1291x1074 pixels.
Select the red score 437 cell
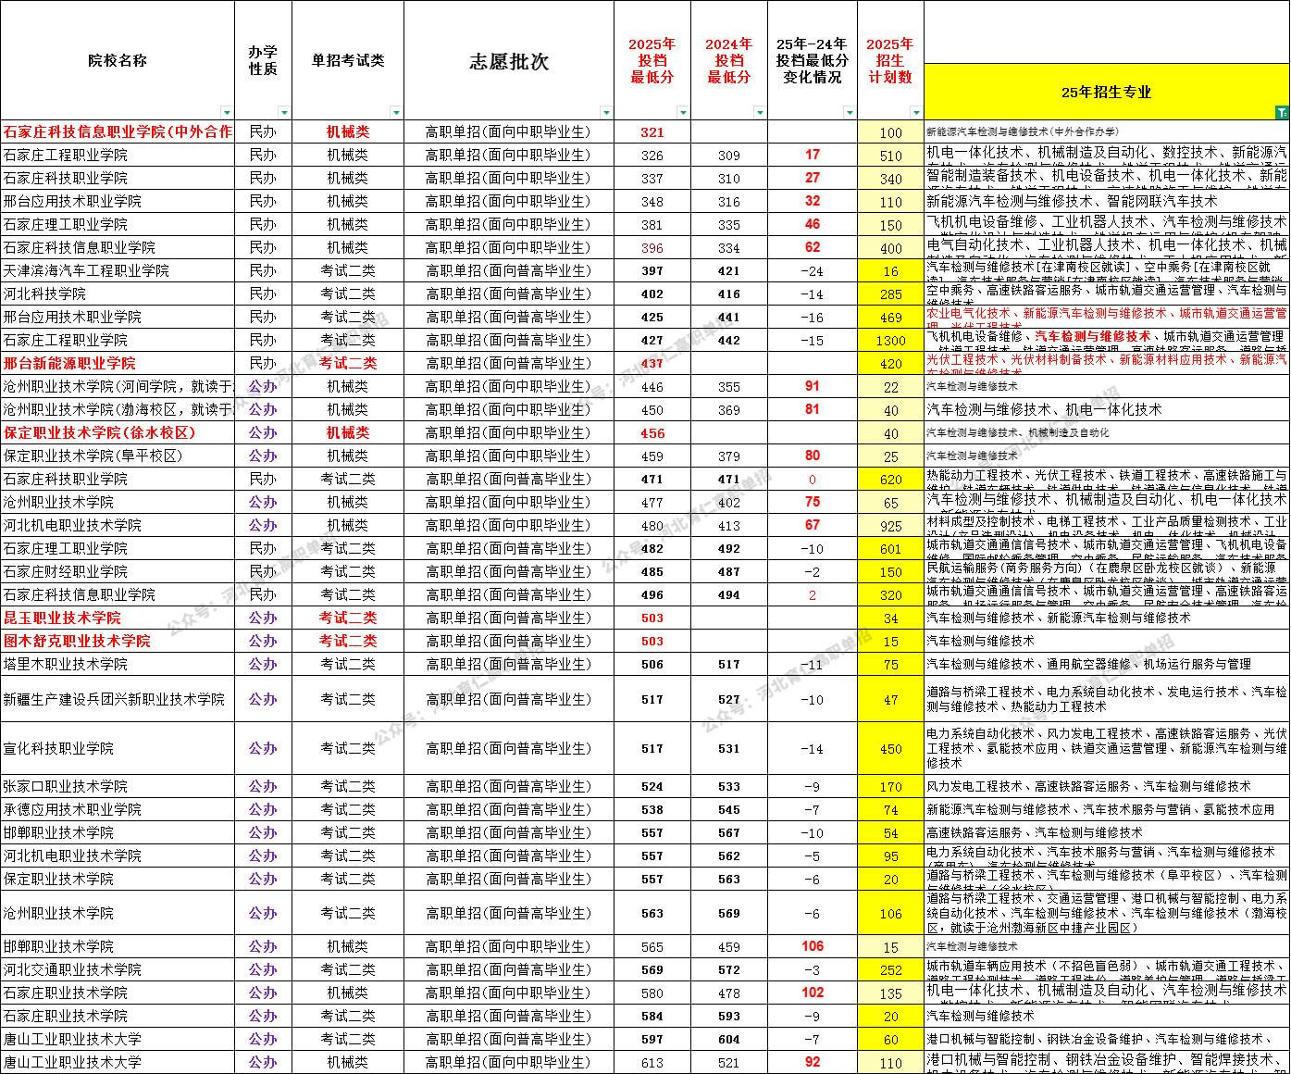pyautogui.click(x=652, y=363)
